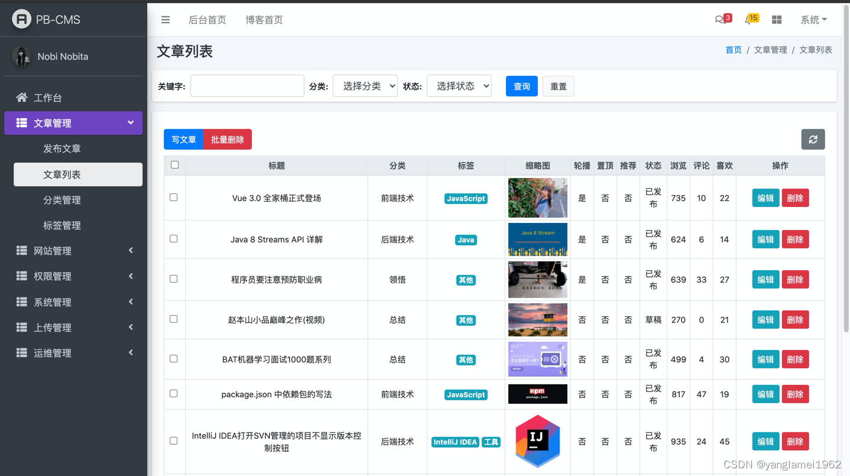Click 编辑 for BAT机器学习面试1000题系列
Viewport: 850px width, 476px height.
click(x=765, y=360)
